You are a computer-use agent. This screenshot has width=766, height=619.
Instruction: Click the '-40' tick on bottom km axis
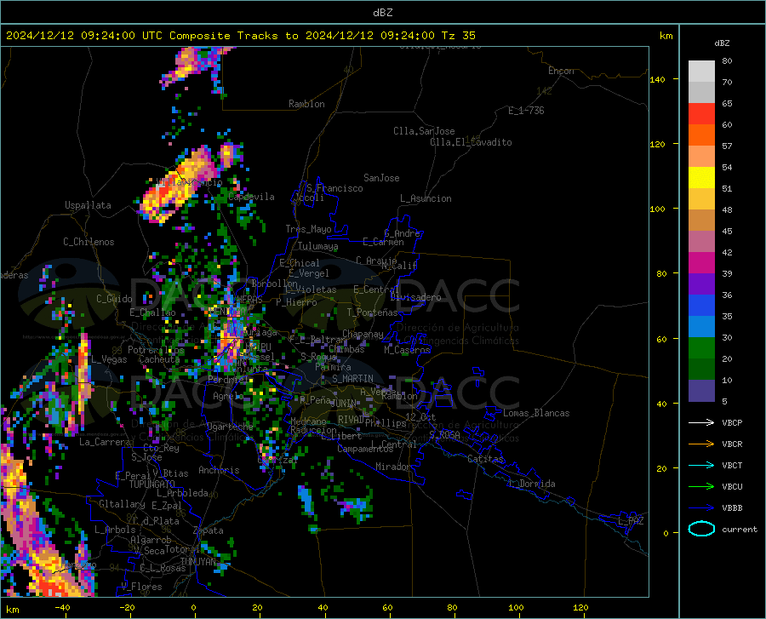click(62, 607)
